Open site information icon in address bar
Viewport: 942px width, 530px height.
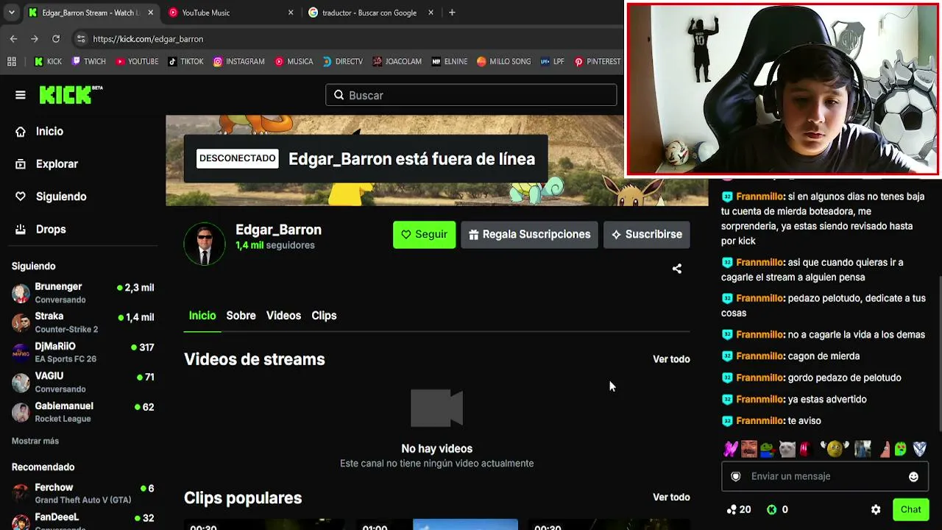[x=80, y=39]
